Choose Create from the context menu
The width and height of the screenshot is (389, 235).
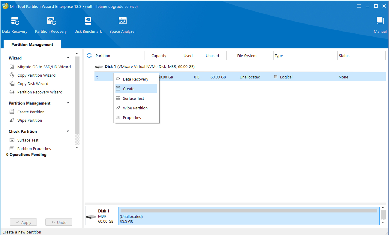[x=129, y=89]
